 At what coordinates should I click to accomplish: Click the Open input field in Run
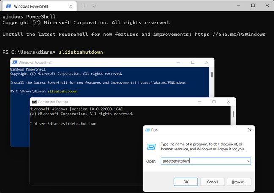pyautogui.click(x=205, y=161)
